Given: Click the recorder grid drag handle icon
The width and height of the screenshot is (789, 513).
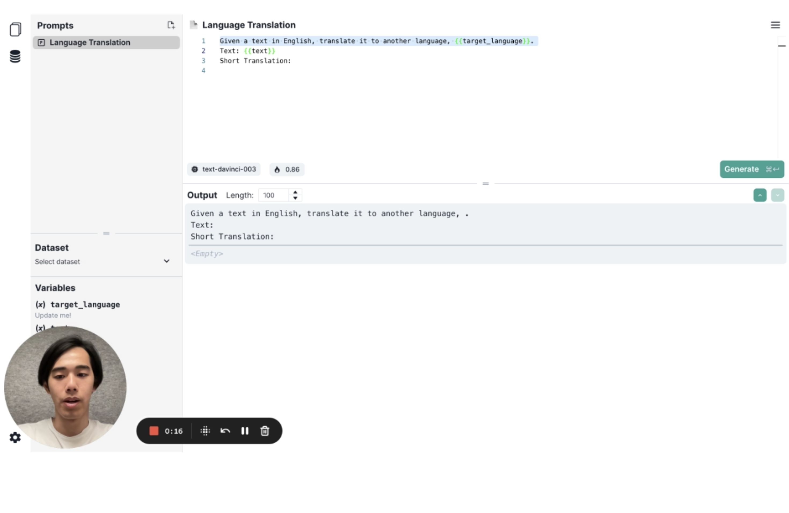Looking at the screenshot, I should click(x=205, y=431).
